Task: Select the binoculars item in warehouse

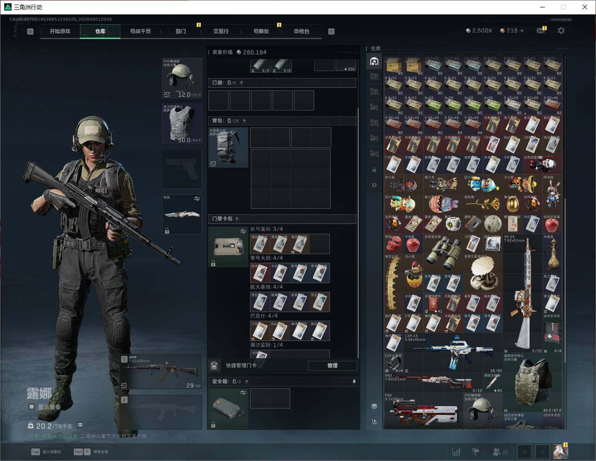Action: tap(444, 253)
